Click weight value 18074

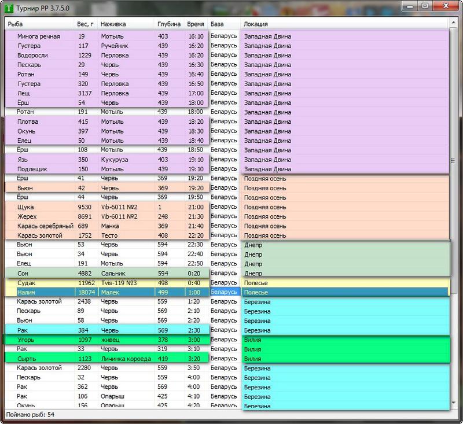86,292
